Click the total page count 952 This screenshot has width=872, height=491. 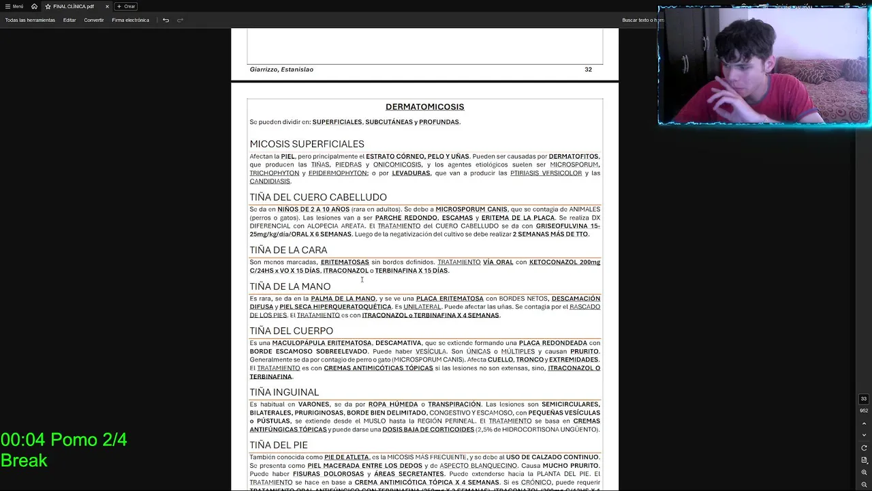point(864,411)
